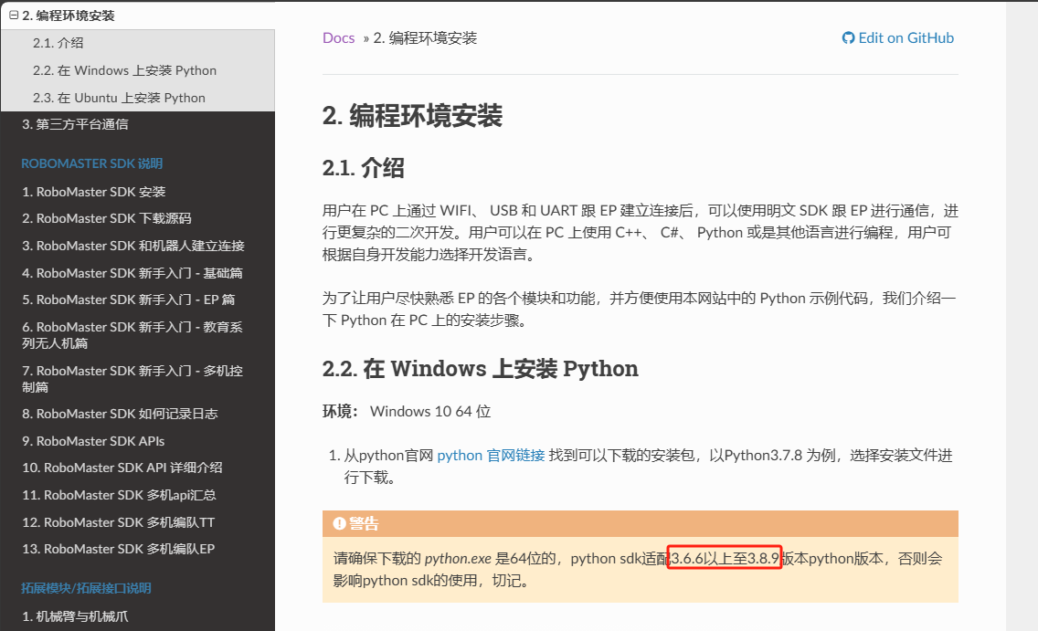1038x631 pixels.
Task: Click the Docs breadcrumb link
Action: pyautogui.click(x=338, y=38)
